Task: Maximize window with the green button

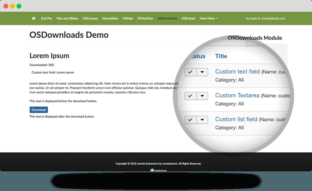Action: coord(19,6)
